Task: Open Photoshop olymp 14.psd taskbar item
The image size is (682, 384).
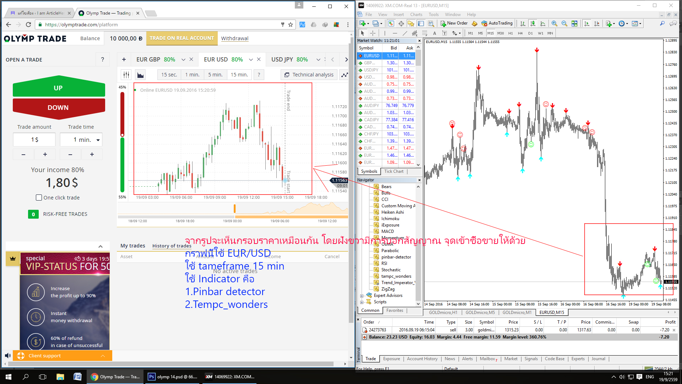Action: tap(173, 377)
